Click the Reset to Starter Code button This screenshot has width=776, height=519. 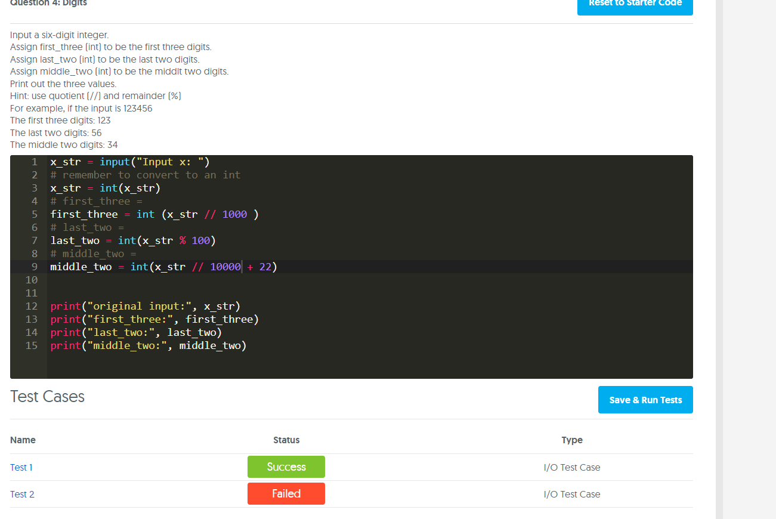(635, 5)
